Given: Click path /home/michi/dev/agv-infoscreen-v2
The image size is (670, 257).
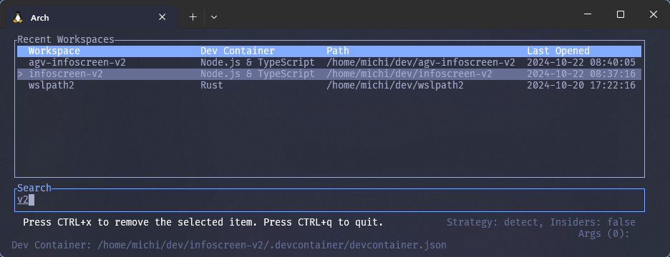Looking at the screenshot, I should point(420,62).
